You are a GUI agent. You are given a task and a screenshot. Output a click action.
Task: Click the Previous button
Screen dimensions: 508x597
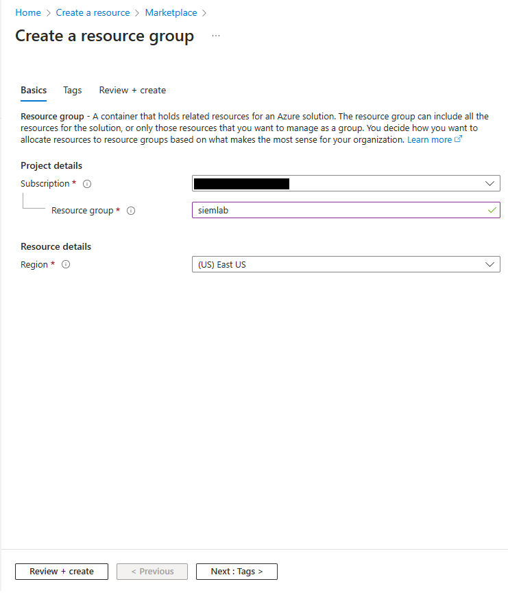point(152,572)
